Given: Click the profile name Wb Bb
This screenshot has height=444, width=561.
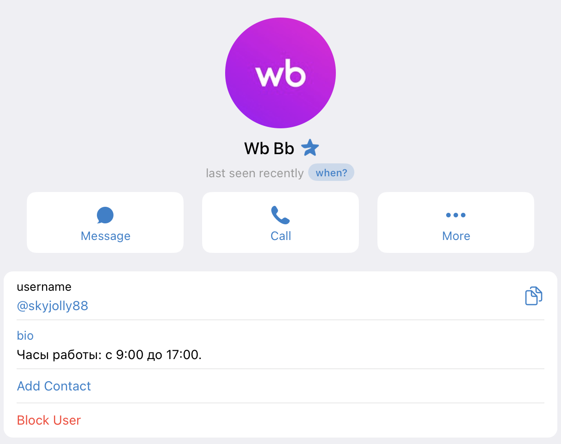Looking at the screenshot, I should click(269, 149).
